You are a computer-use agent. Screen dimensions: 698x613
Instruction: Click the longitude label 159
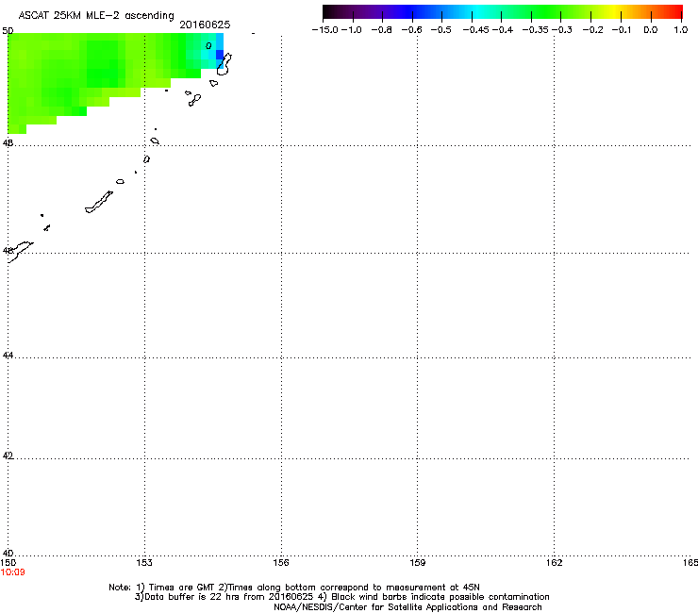coord(417,563)
